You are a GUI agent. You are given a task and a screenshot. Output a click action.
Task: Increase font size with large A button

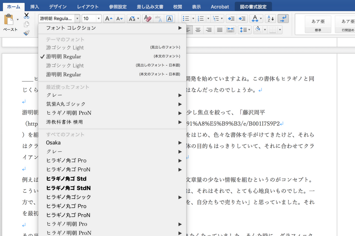point(109,19)
